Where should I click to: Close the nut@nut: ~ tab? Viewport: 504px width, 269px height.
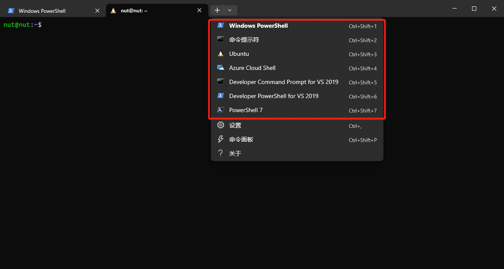tap(199, 11)
